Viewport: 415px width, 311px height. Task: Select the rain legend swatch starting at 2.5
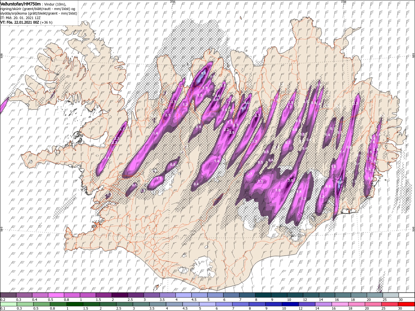[x=124, y=304]
